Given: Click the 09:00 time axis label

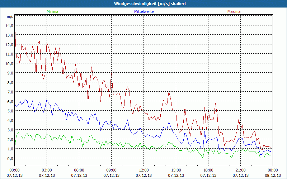Looking at the screenshot, I should (112, 170).
